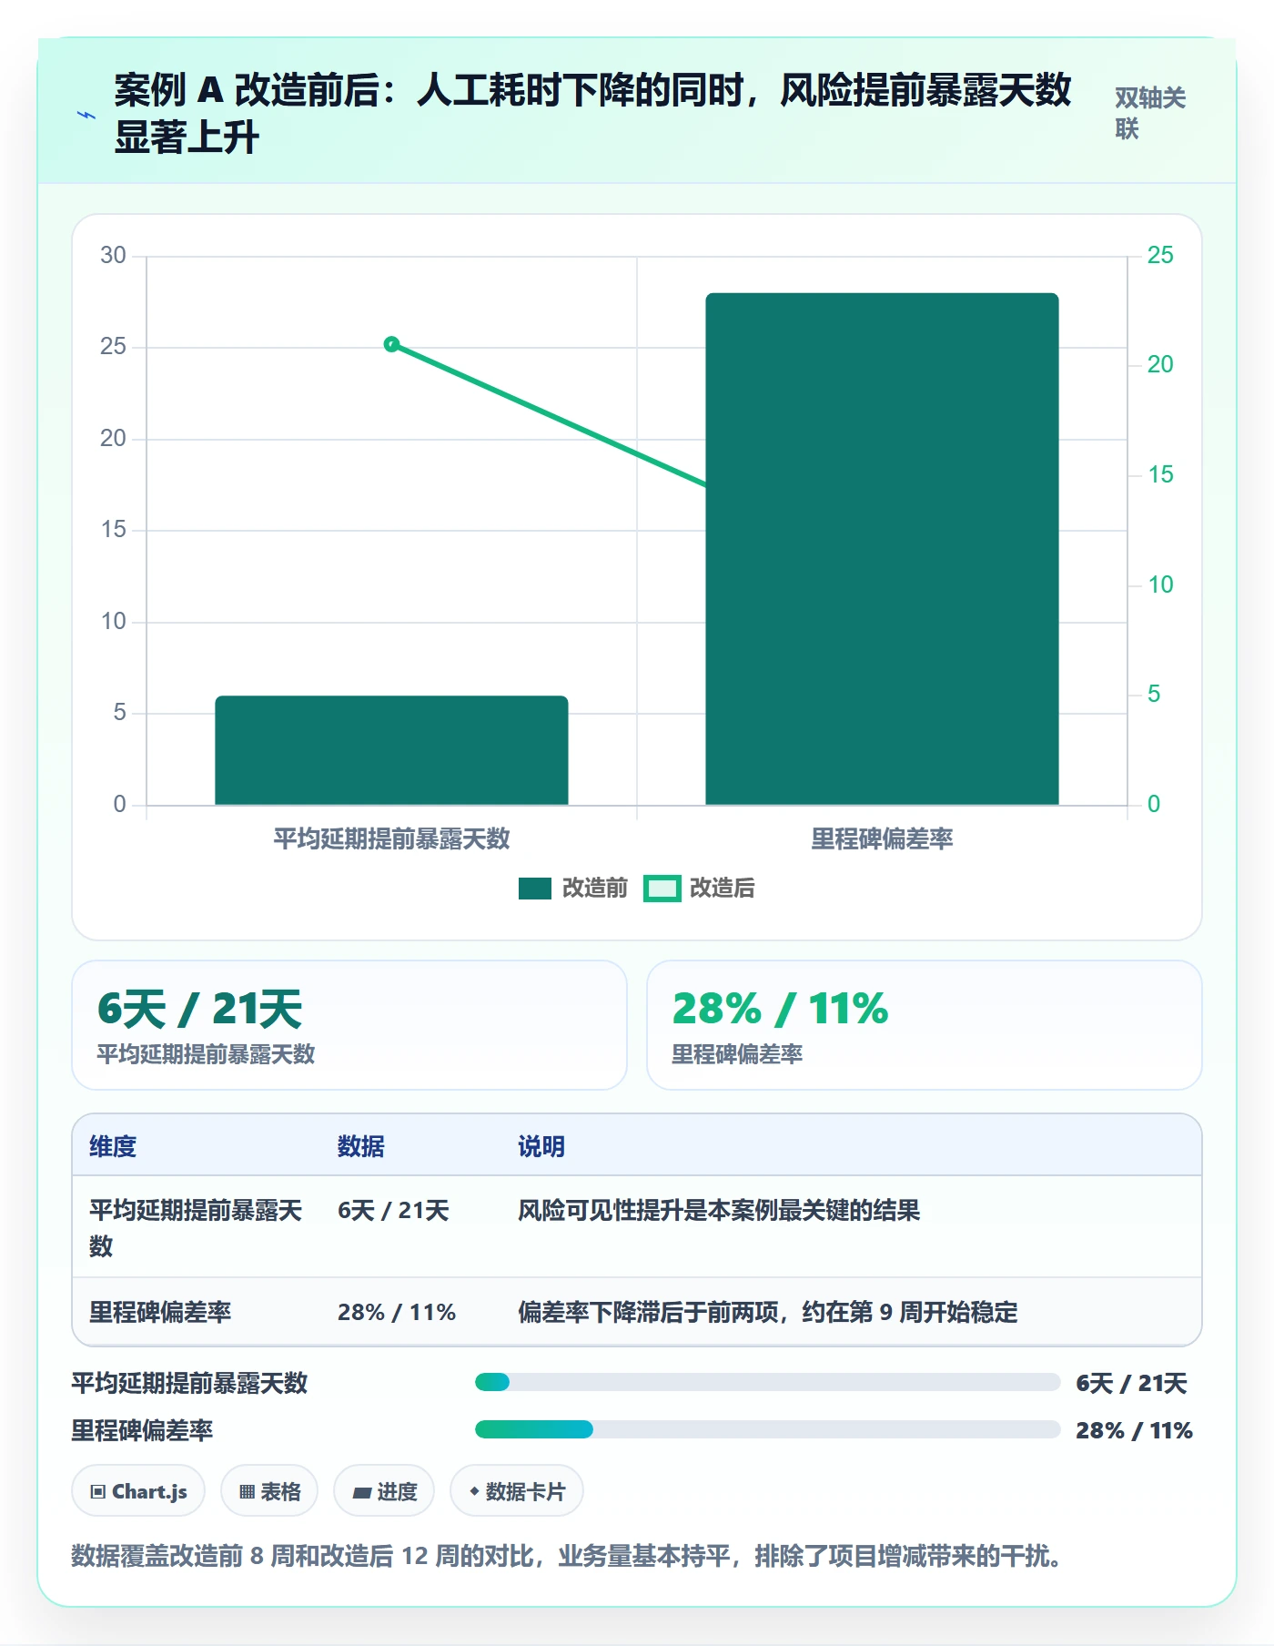Click the 里程碑偏差率 x-axis label under the chart

[x=882, y=838]
